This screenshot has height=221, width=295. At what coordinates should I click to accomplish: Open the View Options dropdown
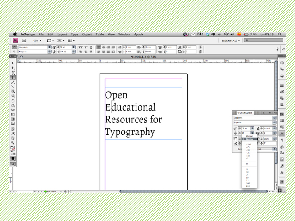(50, 41)
